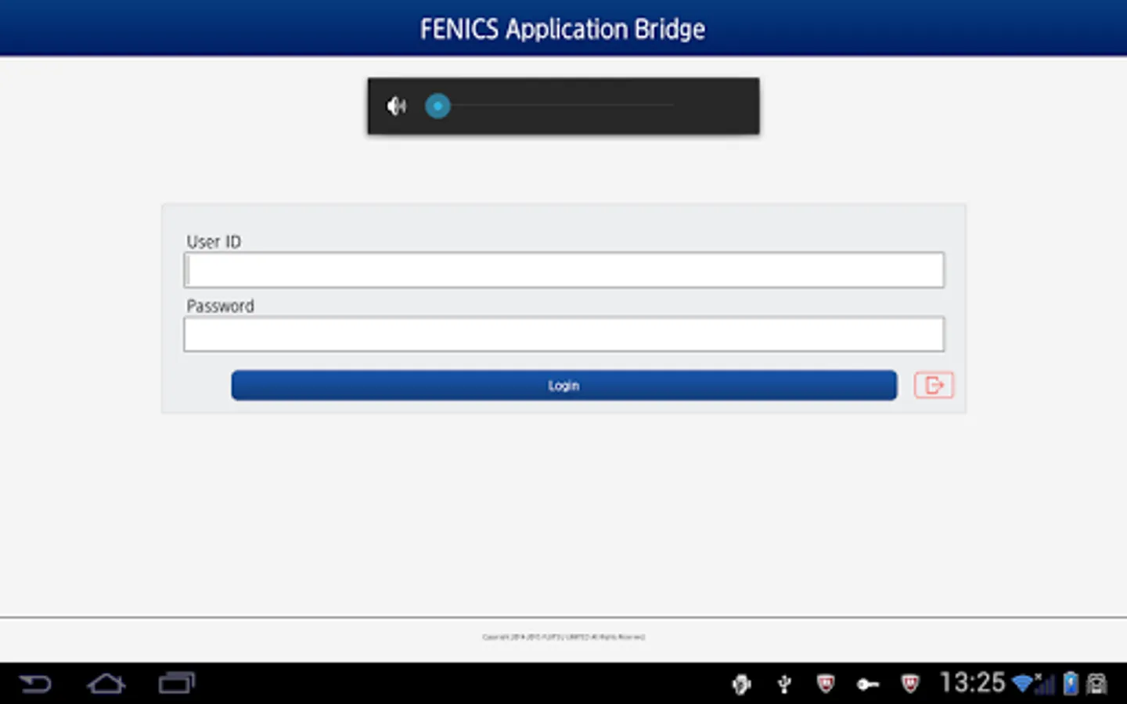Focus the User ID input field
Image resolution: width=1127 pixels, height=704 pixels.
[563, 270]
